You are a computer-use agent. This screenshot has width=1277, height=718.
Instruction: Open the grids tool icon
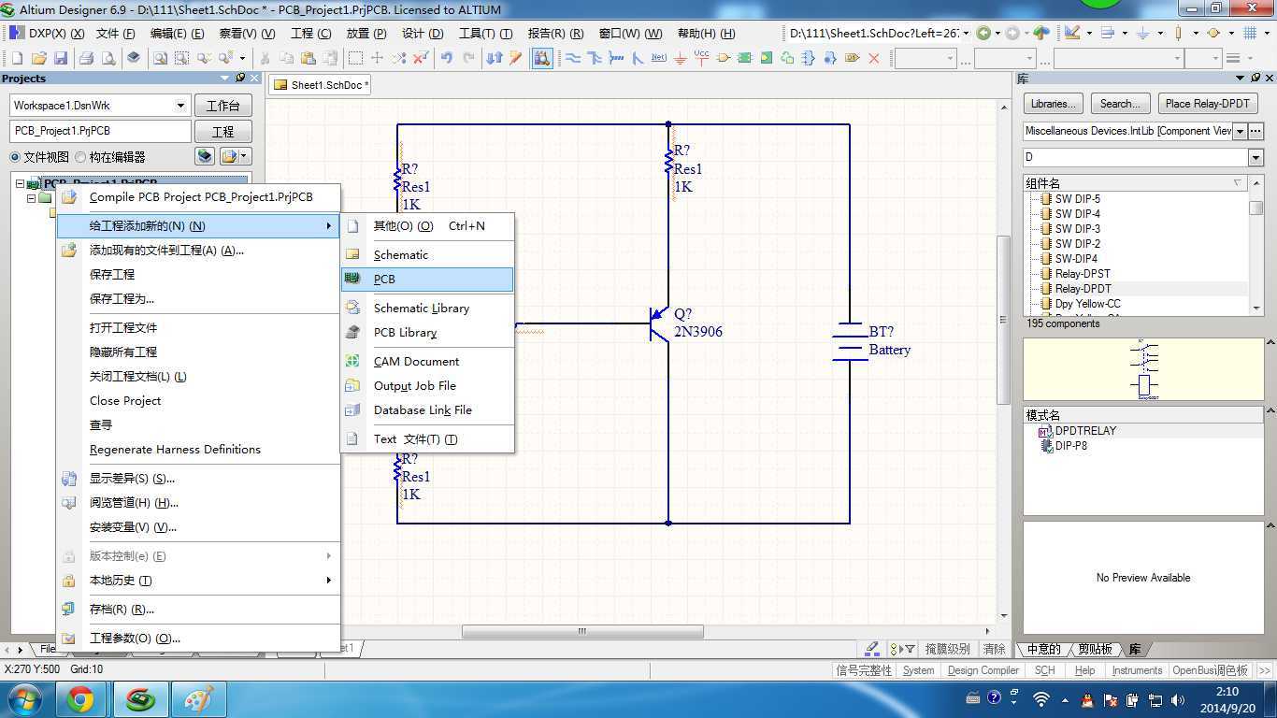pos(1250,33)
